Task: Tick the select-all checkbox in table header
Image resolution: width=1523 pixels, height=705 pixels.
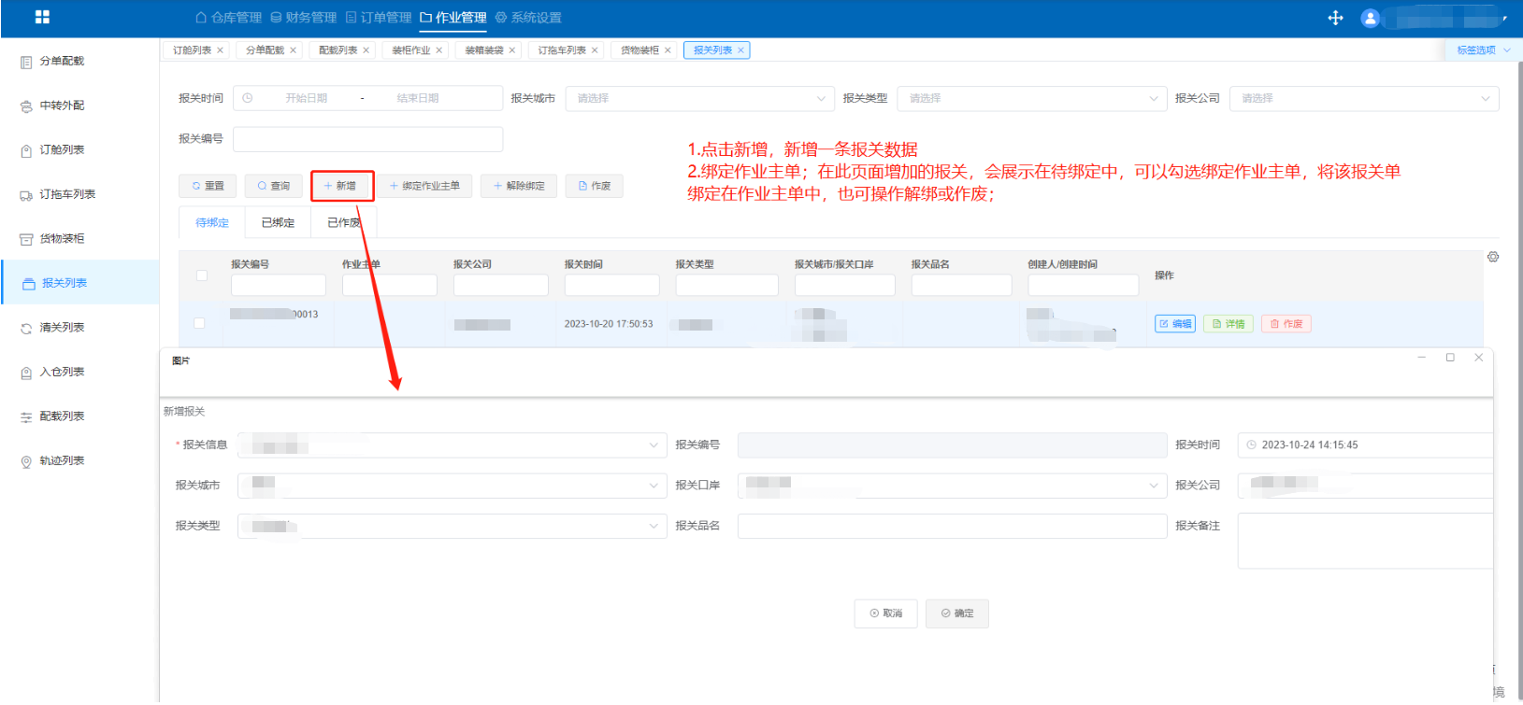Action: tap(201, 275)
